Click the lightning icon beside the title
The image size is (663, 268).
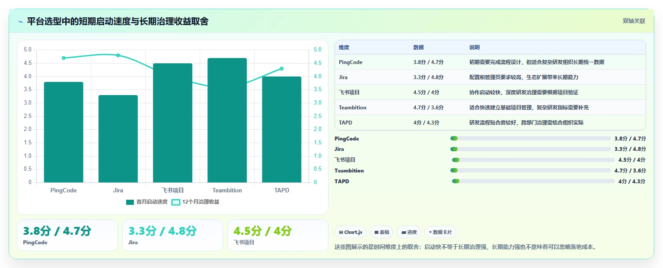[x=20, y=22]
